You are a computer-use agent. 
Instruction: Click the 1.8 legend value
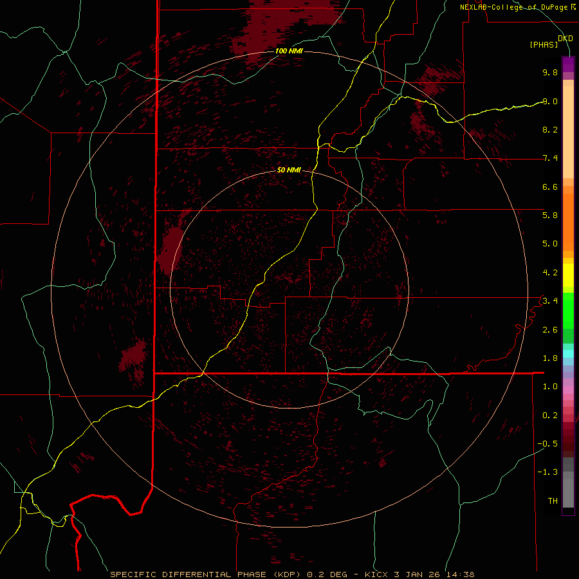tap(550, 358)
